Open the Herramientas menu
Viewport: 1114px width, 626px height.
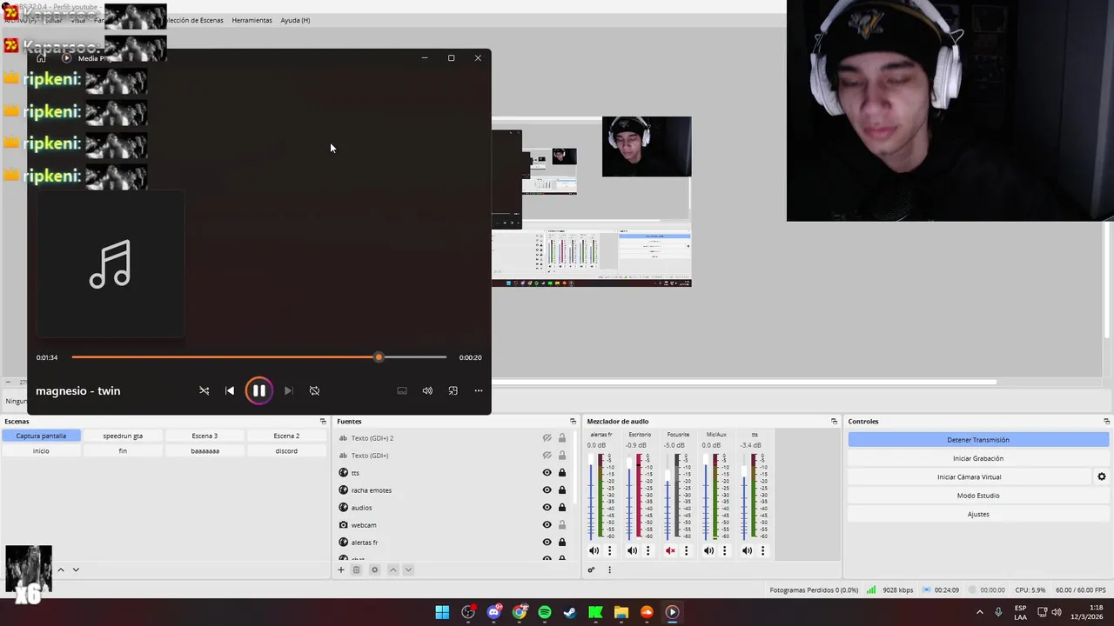pyautogui.click(x=252, y=20)
